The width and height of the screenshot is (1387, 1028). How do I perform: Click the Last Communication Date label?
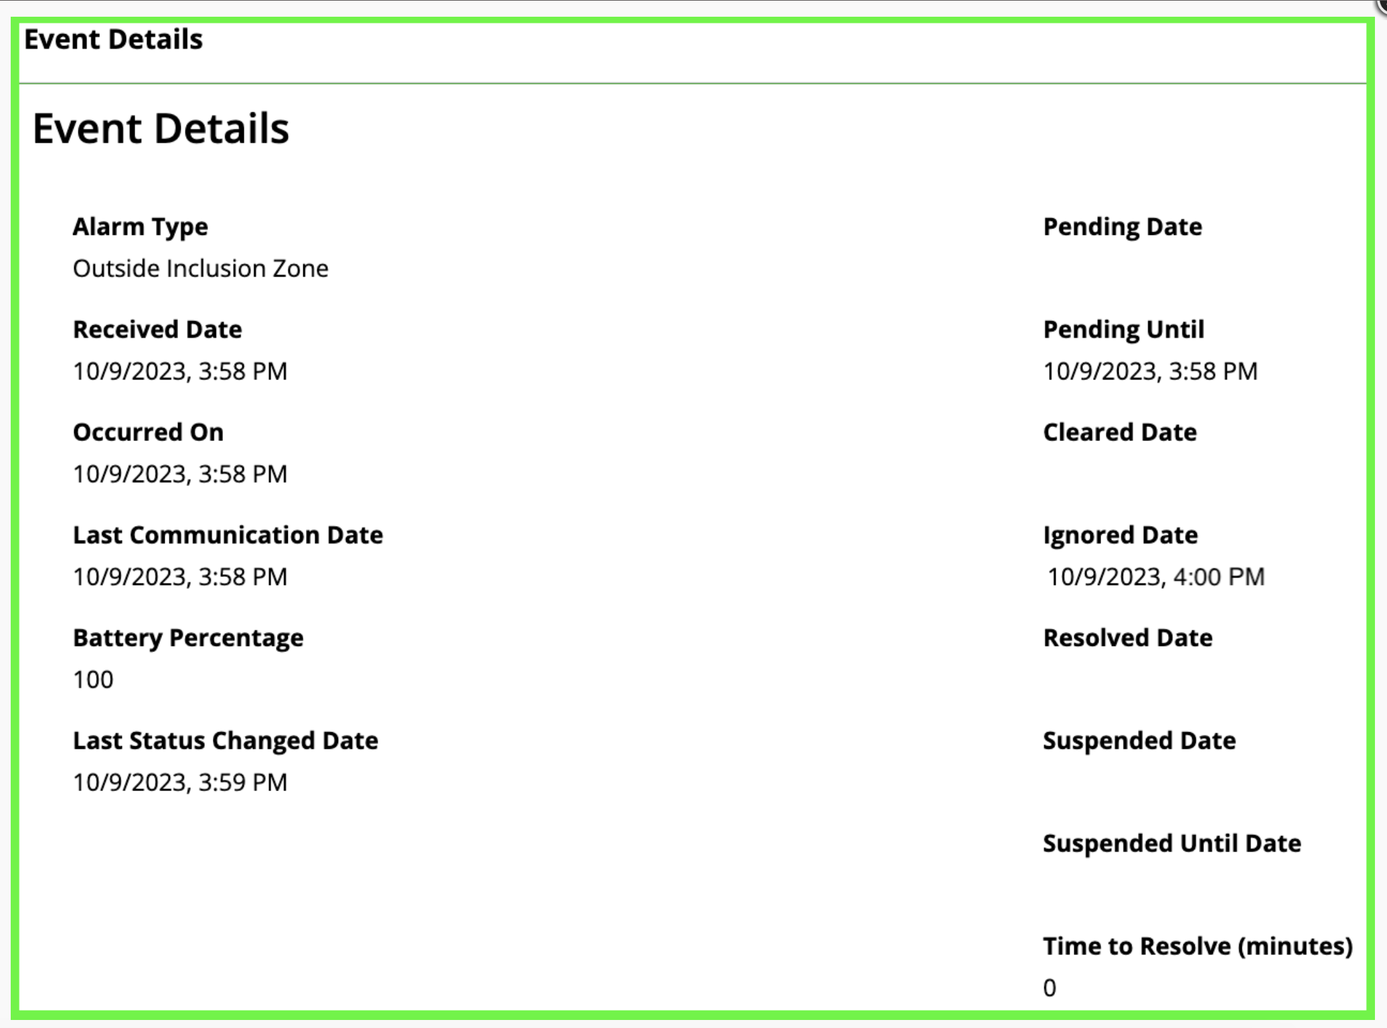[x=228, y=535]
